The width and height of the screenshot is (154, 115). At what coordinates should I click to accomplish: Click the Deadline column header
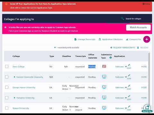click(x=66, y=56)
